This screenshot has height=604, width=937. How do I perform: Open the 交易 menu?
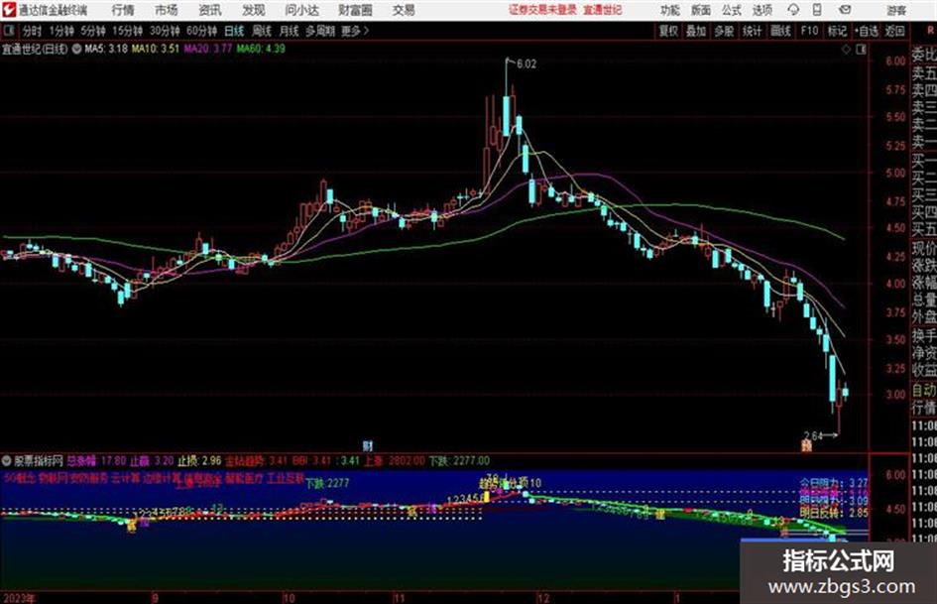[x=404, y=10]
